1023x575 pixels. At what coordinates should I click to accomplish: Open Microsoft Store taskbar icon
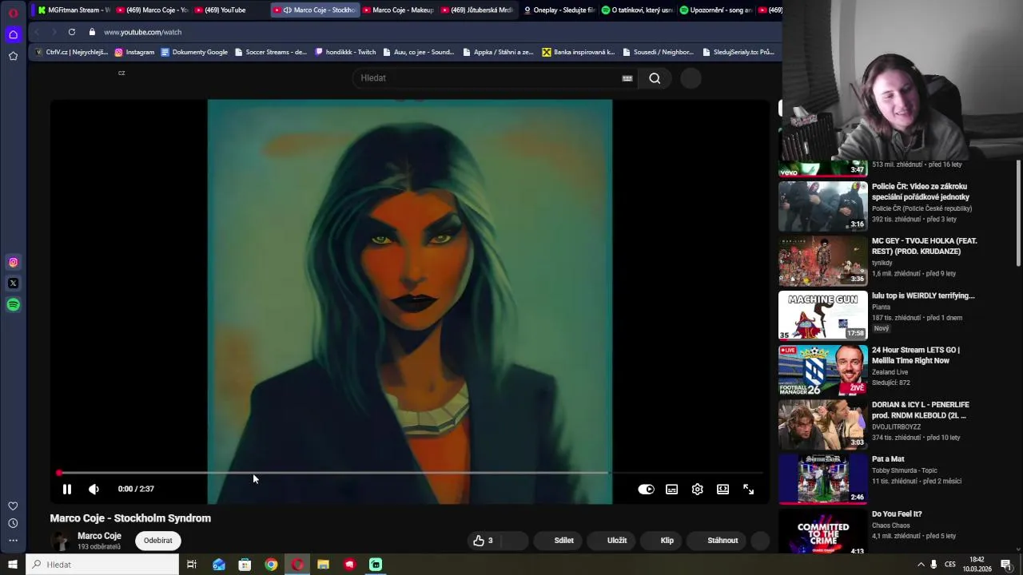245,565
